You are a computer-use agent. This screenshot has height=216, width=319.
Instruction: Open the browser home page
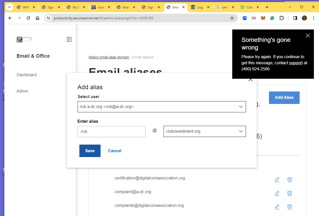tap(38, 18)
